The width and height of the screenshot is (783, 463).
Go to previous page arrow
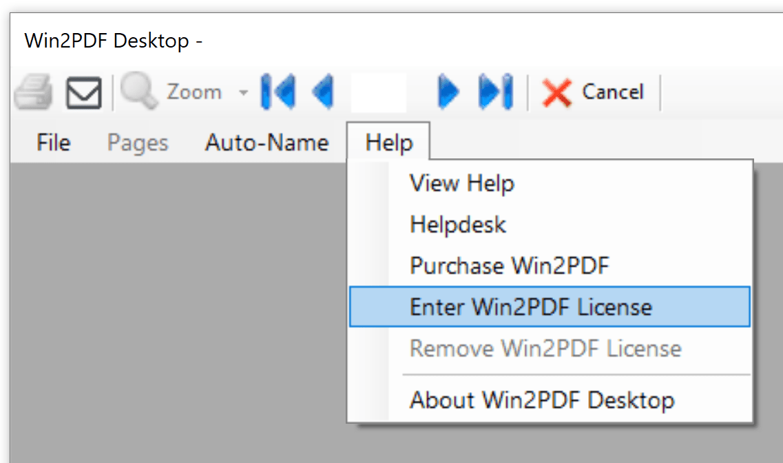(x=323, y=92)
